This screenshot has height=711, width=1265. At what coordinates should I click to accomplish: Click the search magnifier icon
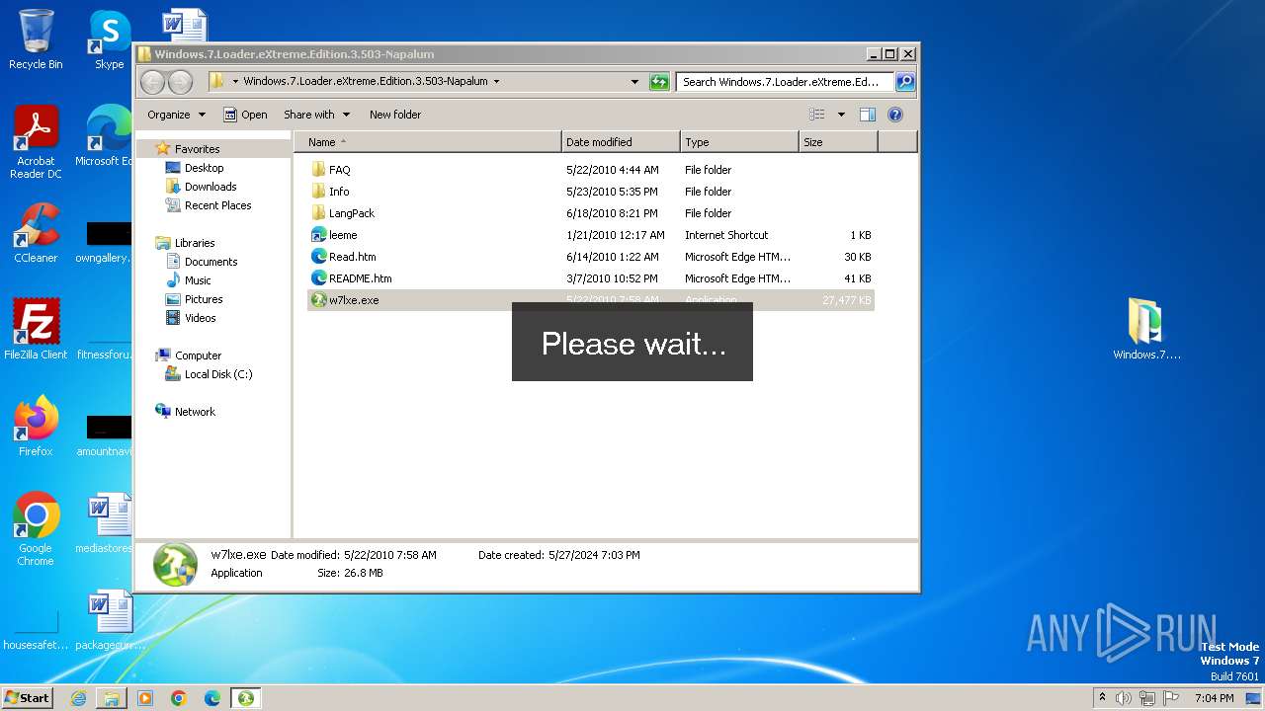[x=904, y=82]
